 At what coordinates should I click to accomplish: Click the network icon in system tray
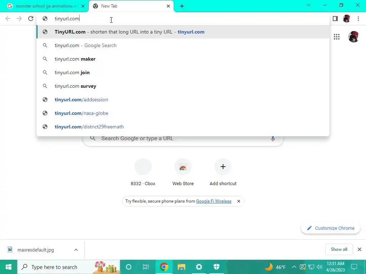pyautogui.click(x=311, y=267)
